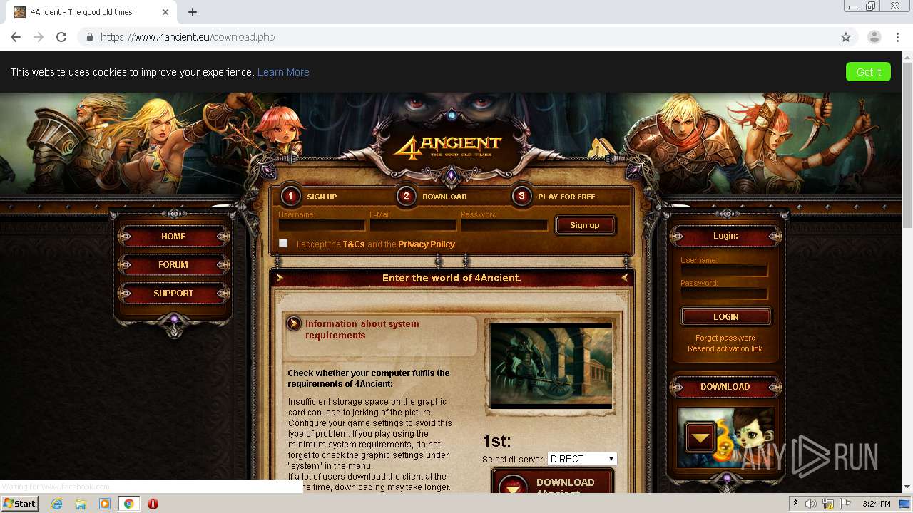The image size is (913, 513).
Task: Click sidebar DOWNLOAD header
Action: click(x=725, y=387)
